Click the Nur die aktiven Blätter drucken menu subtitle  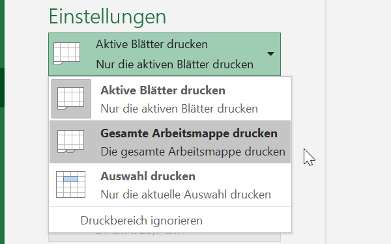[179, 109]
